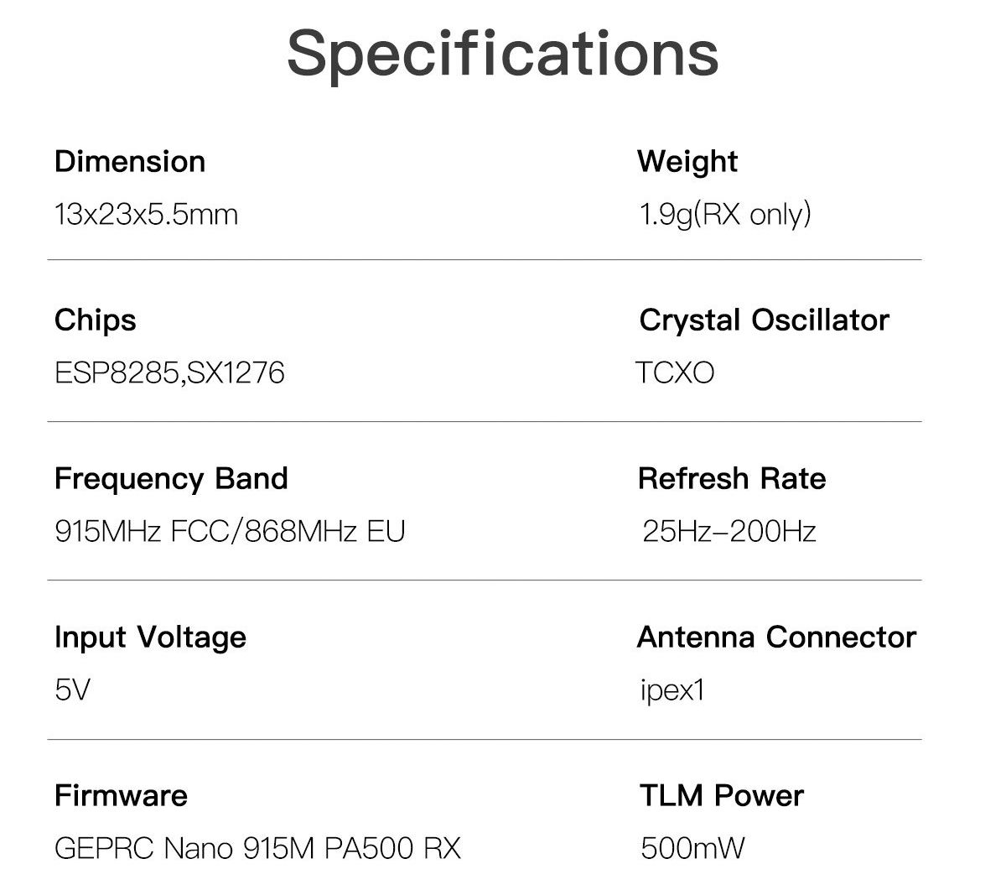Viewport: 1006px width, 890px height.
Task: Click the Crystal Oscillator label
Action: 764,320
